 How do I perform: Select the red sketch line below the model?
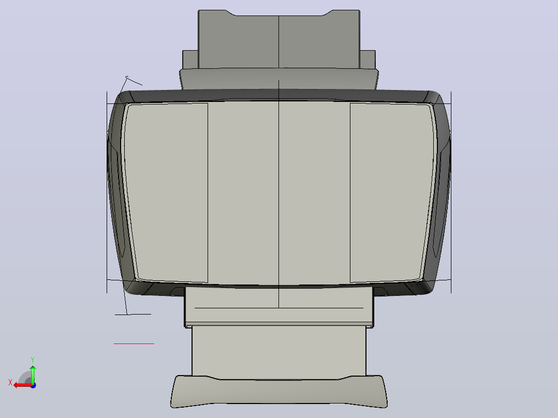(134, 344)
